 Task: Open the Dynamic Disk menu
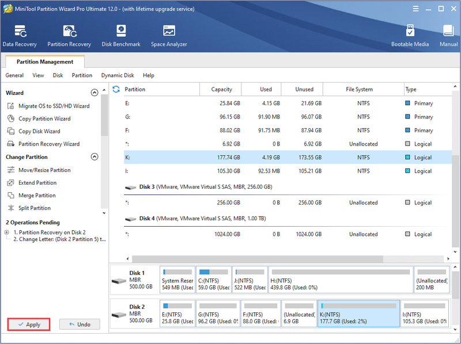coord(118,75)
